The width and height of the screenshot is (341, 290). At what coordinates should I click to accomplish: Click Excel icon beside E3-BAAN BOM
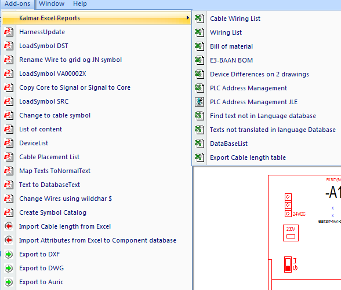coord(199,60)
